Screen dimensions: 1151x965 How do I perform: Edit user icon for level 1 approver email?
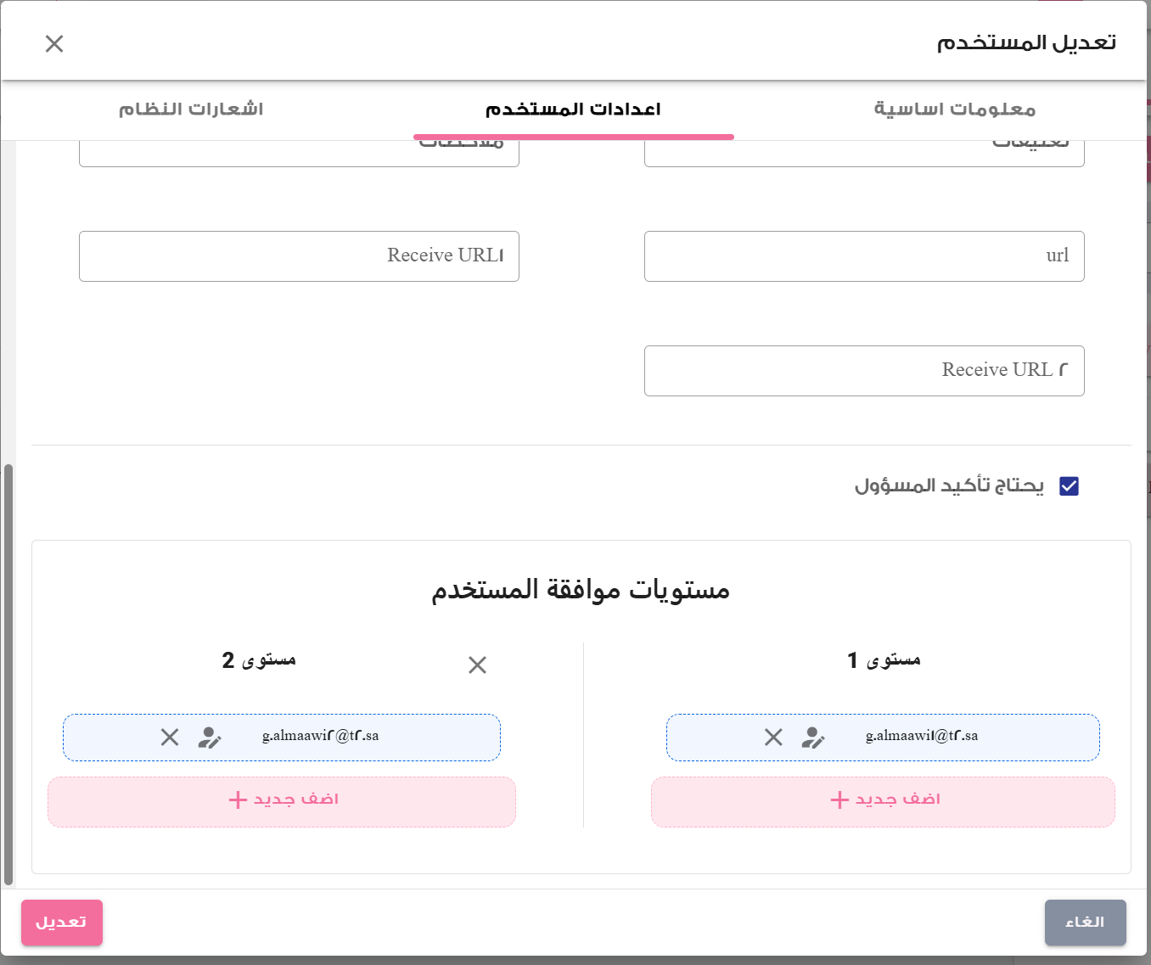(x=813, y=738)
